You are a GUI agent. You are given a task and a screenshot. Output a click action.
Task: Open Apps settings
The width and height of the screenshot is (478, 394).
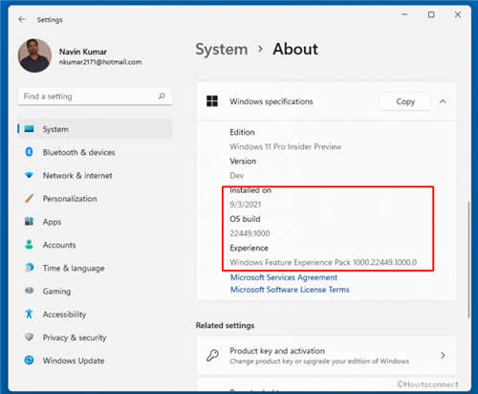pyautogui.click(x=52, y=222)
